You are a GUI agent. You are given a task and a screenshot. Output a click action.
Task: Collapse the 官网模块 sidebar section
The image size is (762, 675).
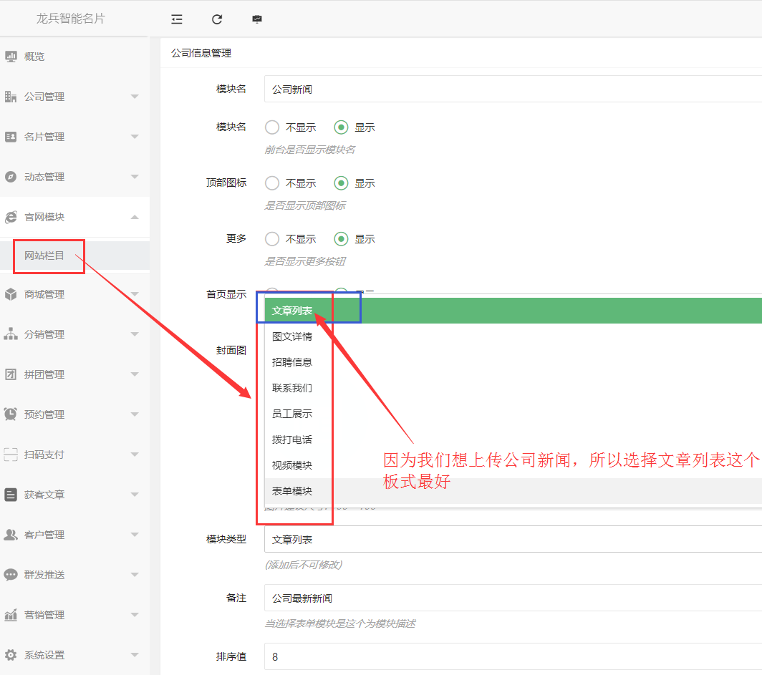point(74,217)
